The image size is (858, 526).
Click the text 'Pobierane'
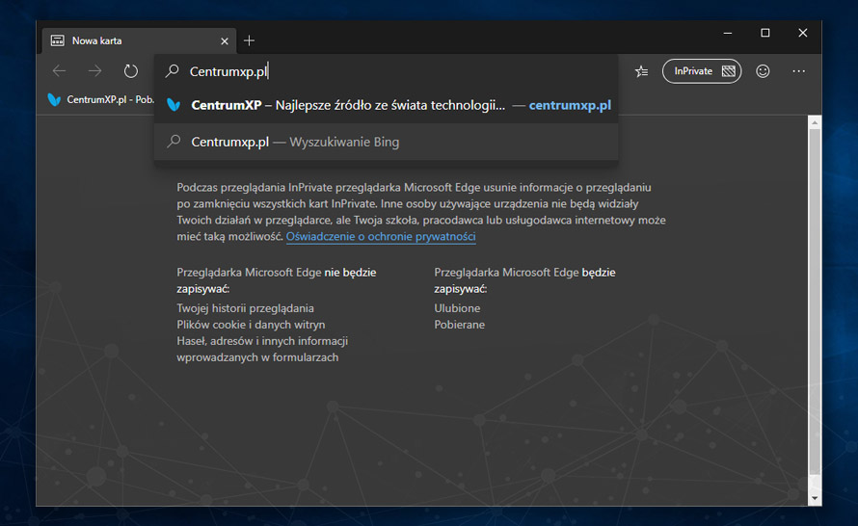coord(459,325)
